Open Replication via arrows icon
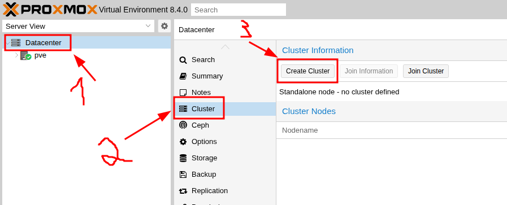507x205 pixels. 183,191
